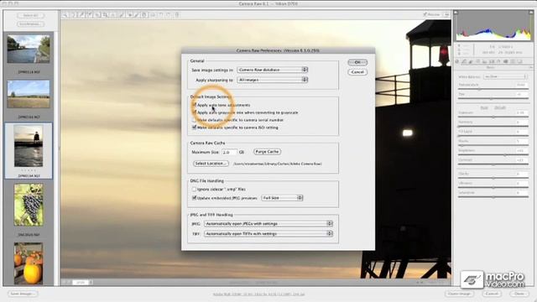Open Camera Raw preferences from the toolbar
The width and height of the screenshot is (537, 302).
pos(153,15)
